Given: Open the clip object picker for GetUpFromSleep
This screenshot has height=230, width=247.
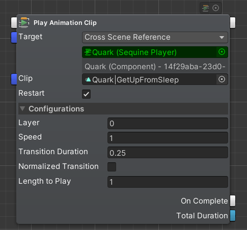Looking at the screenshot, I should tap(222, 79).
